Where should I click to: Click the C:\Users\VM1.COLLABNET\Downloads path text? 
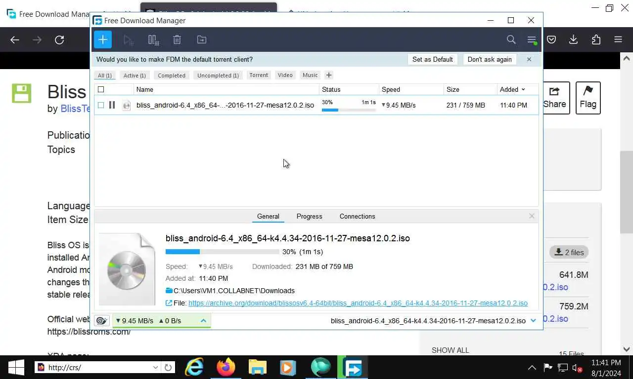pyautogui.click(x=234, y=291)
